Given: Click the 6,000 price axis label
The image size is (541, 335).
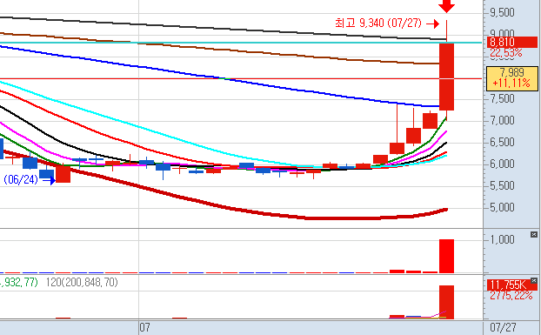Looking at the screenshot, I should coord(503,164).
